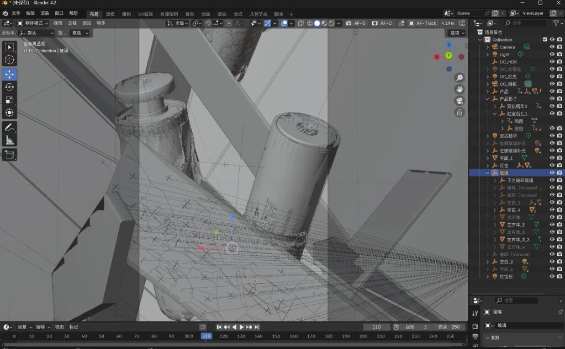Uncheck the Collection exclude checkbox
Image resolution: width=565 pixels, height=349 pixels.
pyautogui.click(x=545, y=40)
